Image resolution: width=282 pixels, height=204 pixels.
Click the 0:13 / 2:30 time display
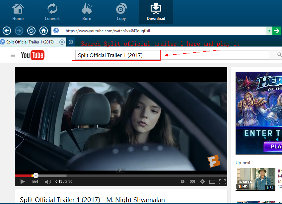[x=64, y=182]
